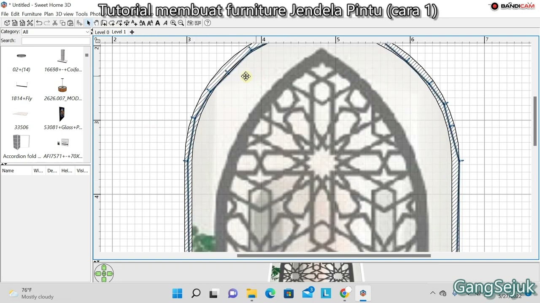Open the Edit menu
Image resolution: width=540 pixels, height=303 pixels.
15,14
